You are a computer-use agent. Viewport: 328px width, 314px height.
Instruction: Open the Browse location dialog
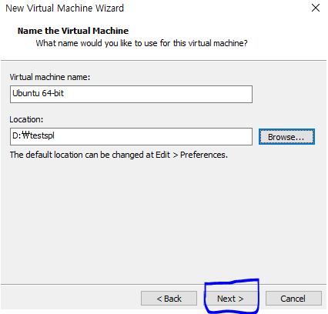pyautogui.click(x=286, y=137)
